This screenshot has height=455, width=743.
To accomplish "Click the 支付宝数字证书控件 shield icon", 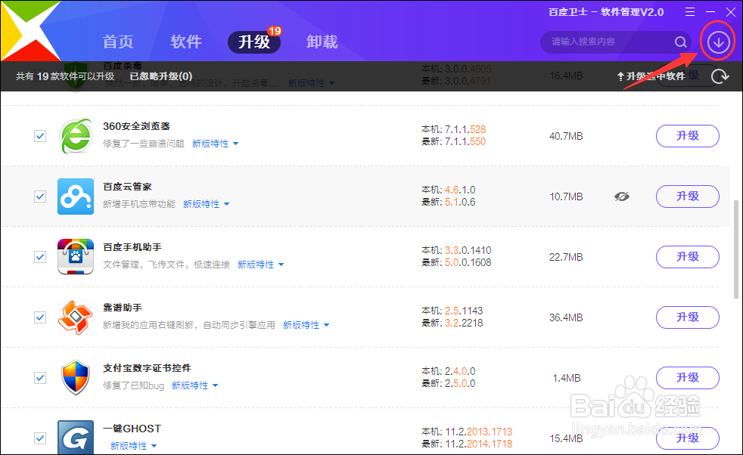I will pos(75,377).
